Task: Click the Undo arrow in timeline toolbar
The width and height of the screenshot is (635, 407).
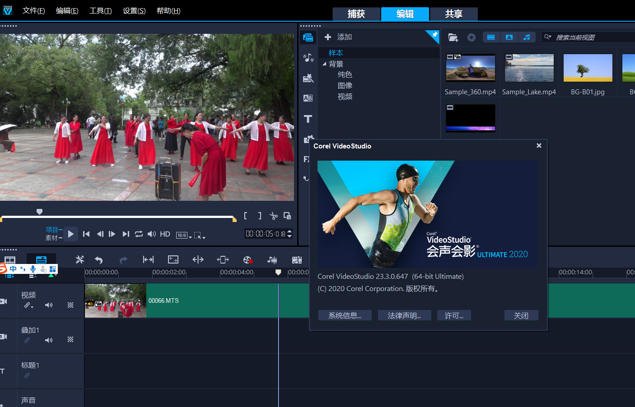Action: point(99,260)
